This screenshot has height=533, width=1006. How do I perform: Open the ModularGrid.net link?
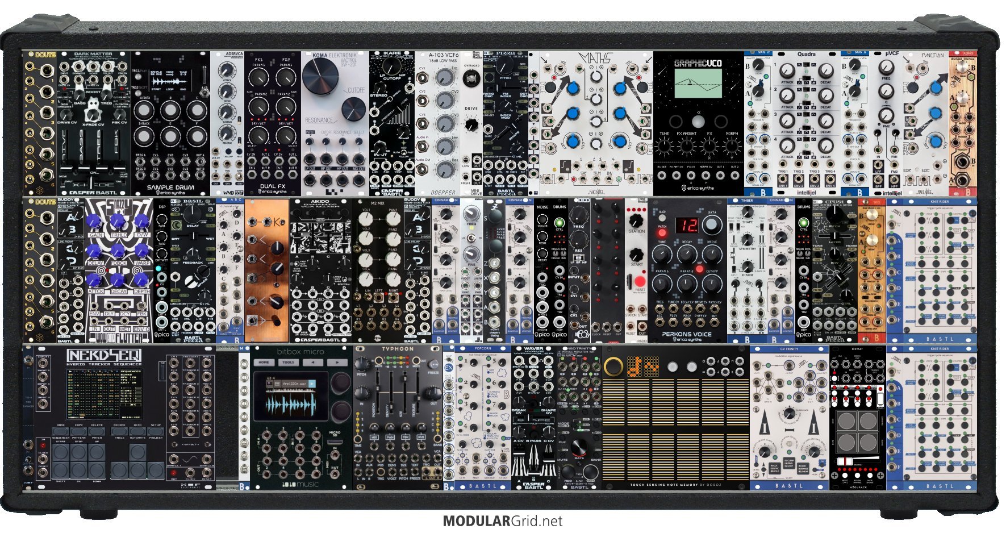click(503, 520)
